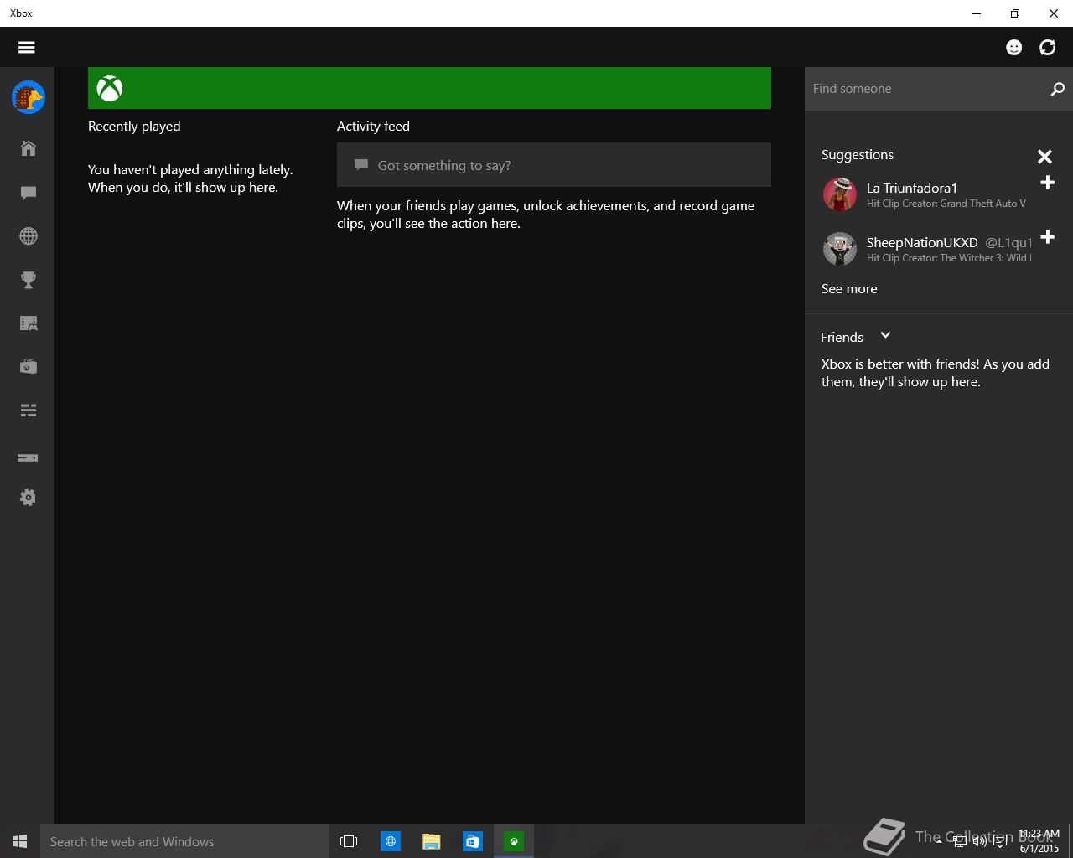Expand the Friends filter dropdown
The height and width of the screenshot is (858, 1073).
(x=885, y=336)
